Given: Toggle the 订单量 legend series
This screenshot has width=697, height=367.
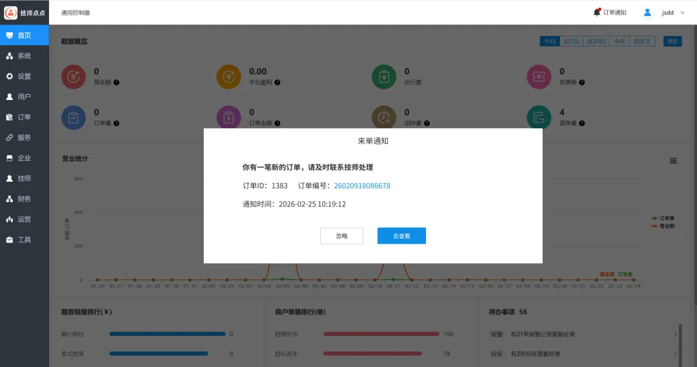Looking at the screenshot, I should 663,219.
